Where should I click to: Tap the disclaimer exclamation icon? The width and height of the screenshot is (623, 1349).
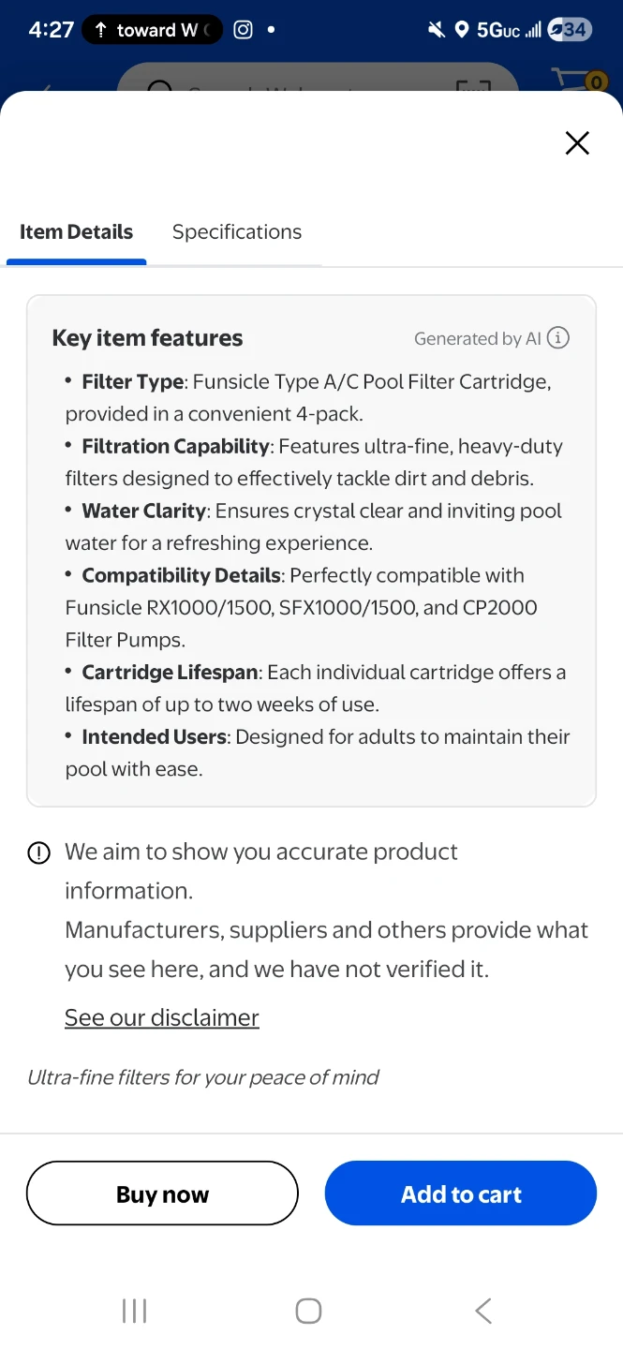(x=38, y=852)
